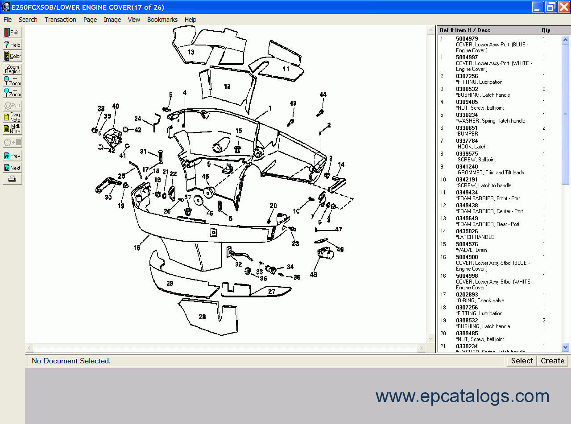Image resolution: width=571 pixels, height=424 pixels.
Task: Open the Transaction menu
Action: click(x=60, y=20)
